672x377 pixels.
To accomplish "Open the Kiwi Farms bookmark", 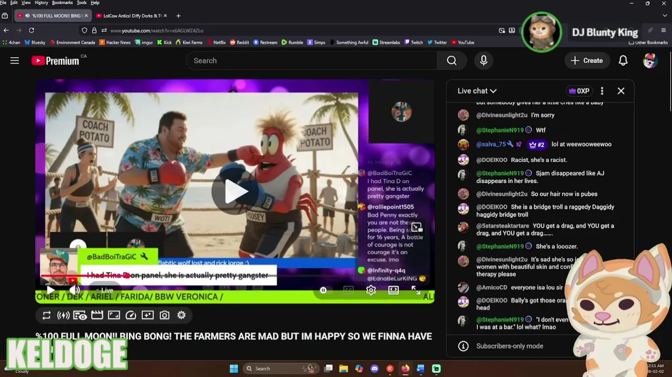I will (x=189, y=42).
